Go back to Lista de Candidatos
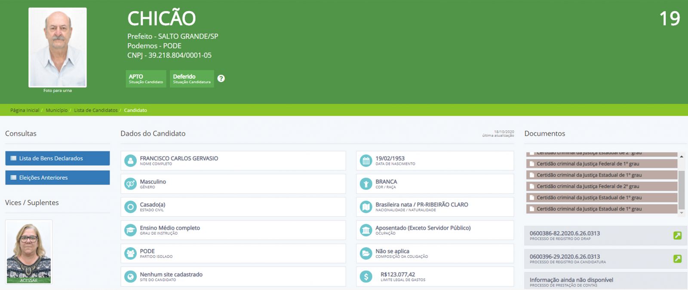This screenshot has width=688, height=290. (x=95, y=110)
